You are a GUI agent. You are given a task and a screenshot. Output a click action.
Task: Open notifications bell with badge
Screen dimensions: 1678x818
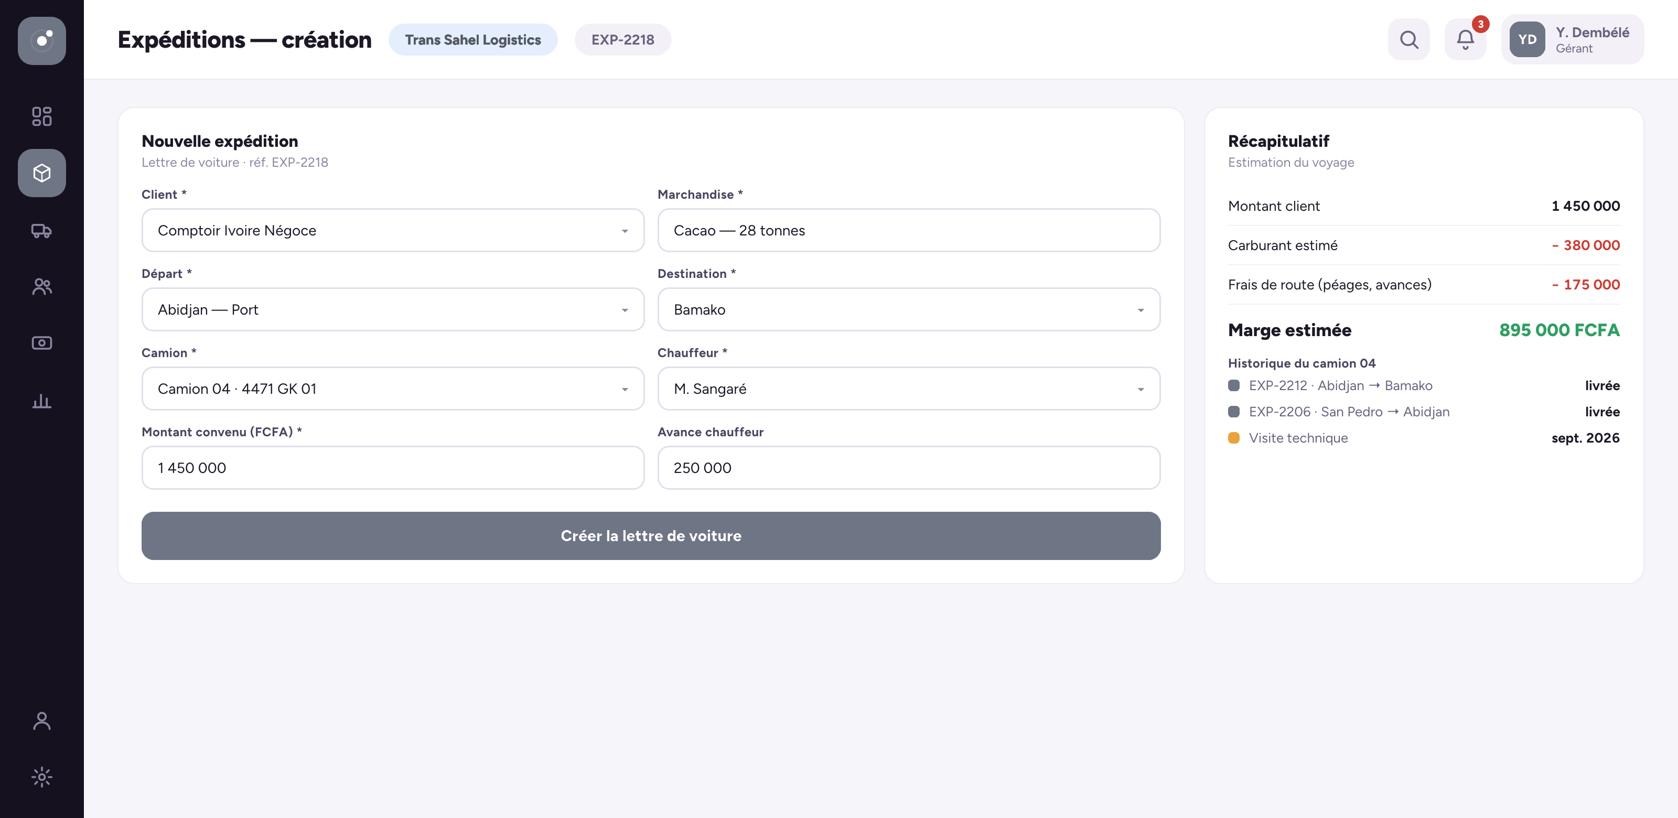1465,39
